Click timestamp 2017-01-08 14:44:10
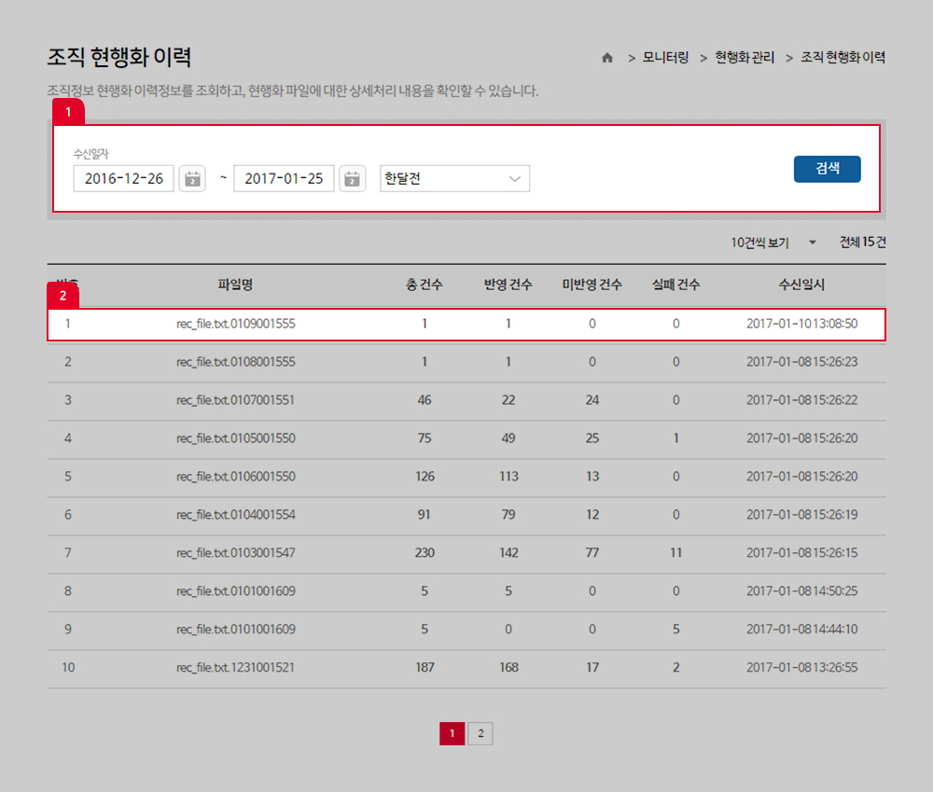 tap(802, 629)
